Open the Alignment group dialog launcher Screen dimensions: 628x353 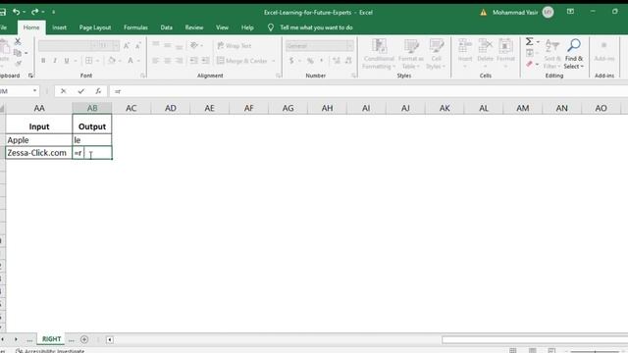pyautogui.click(x=278, y=76)
